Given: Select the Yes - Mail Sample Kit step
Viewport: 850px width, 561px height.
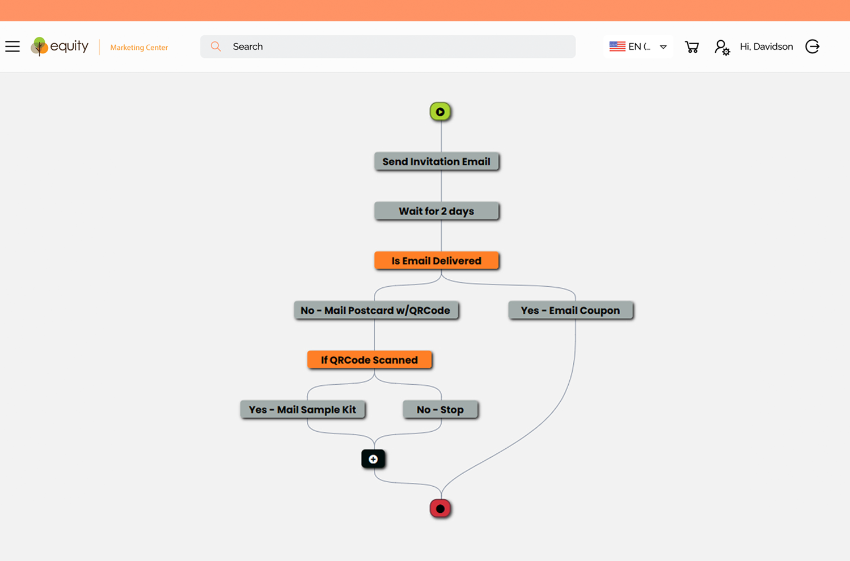Looking at the screenshot, I should coord(302,410).
